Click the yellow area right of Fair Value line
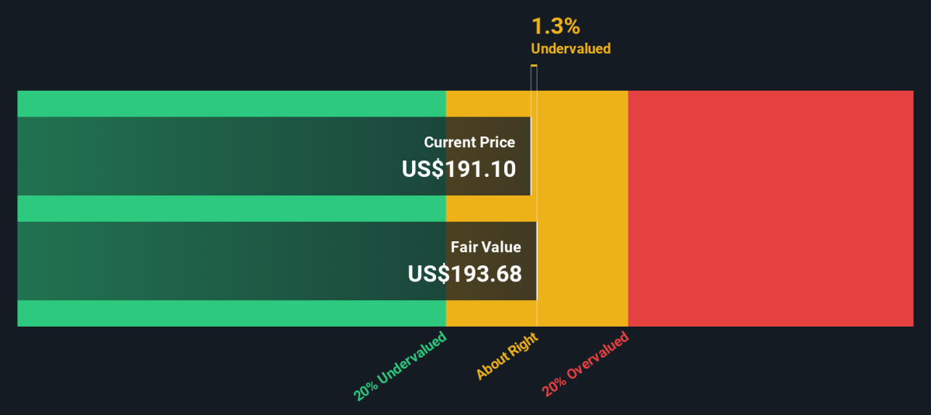The height and width of the screenshot is (415, 931). tap(583, 261)
